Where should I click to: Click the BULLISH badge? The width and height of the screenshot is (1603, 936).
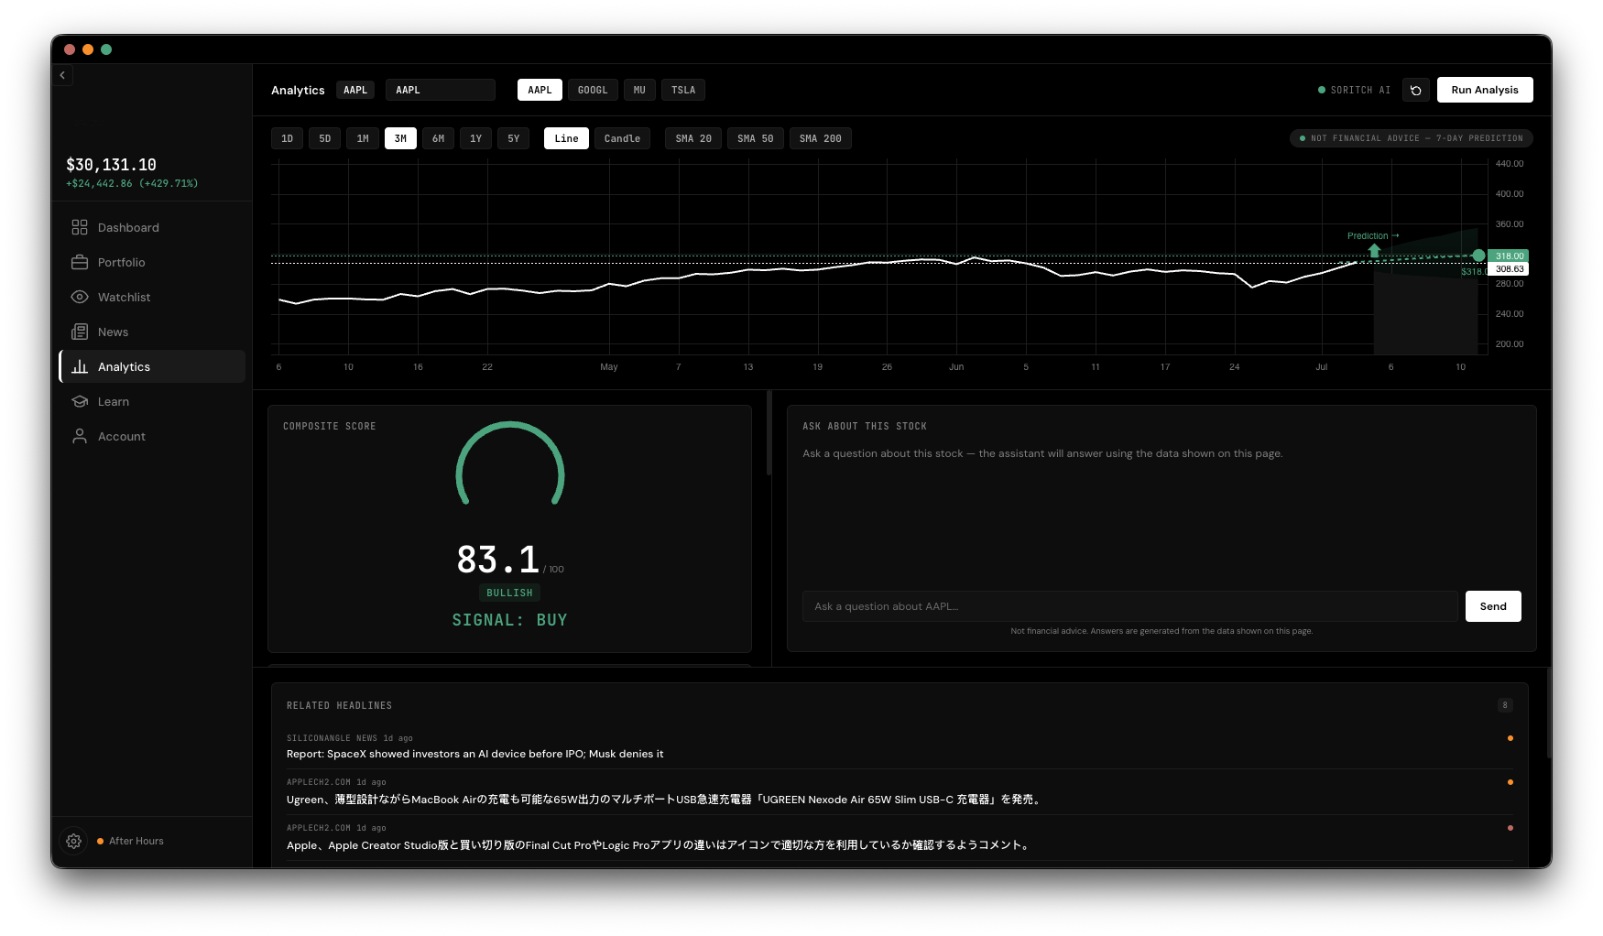pyautogui.click(x=509, y=593)
